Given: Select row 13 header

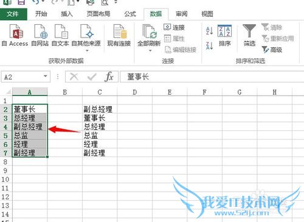Looking at the screenshot, I should click(x=5, y=206).
